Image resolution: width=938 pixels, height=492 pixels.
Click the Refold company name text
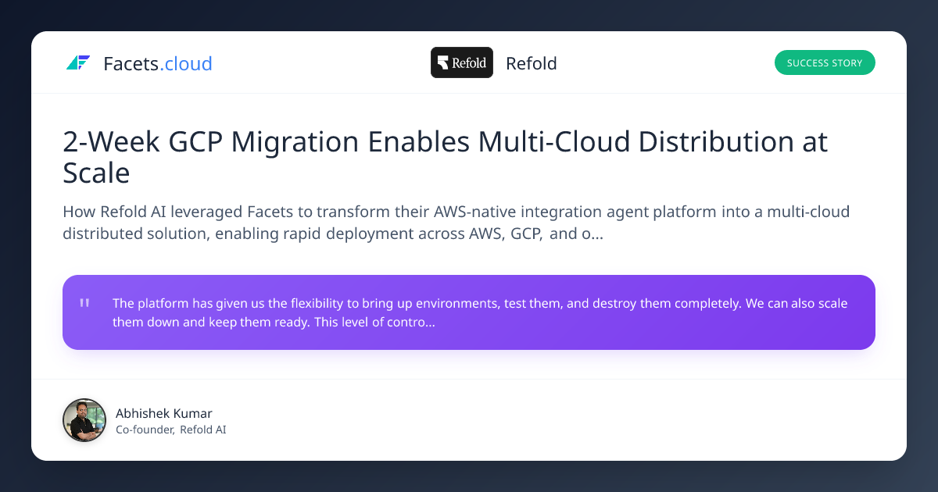pos(532,63)
